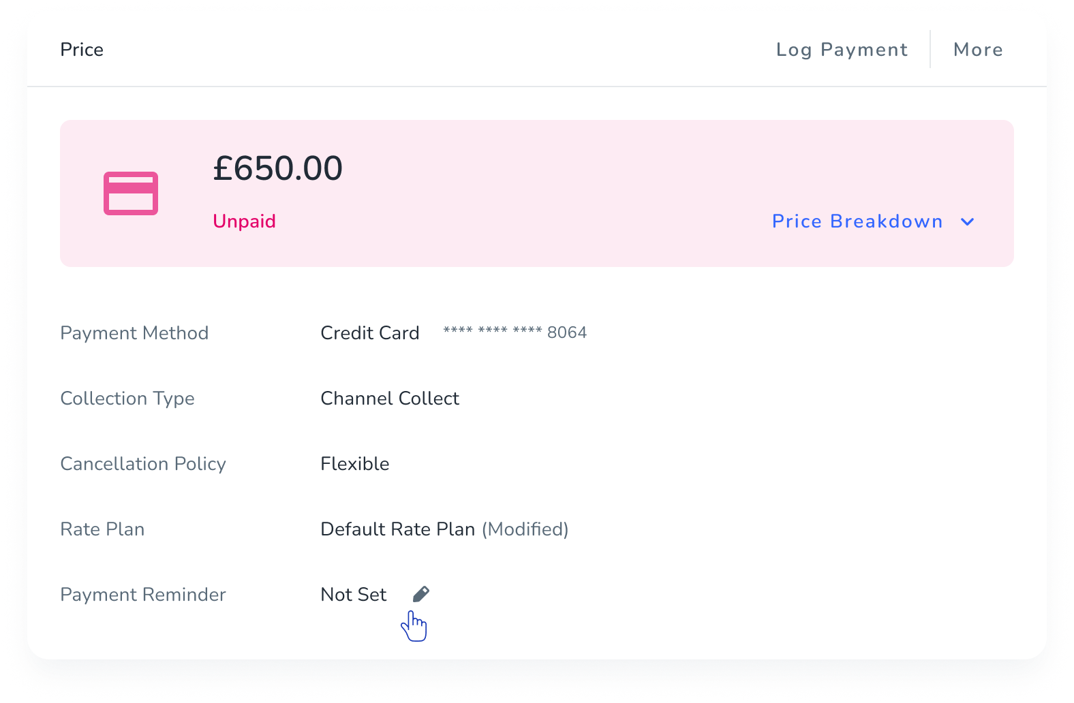This screenshot has height=703, width=1074.
Task: Click the Not Set payment reminder value
Action: [x=354, y=595]
